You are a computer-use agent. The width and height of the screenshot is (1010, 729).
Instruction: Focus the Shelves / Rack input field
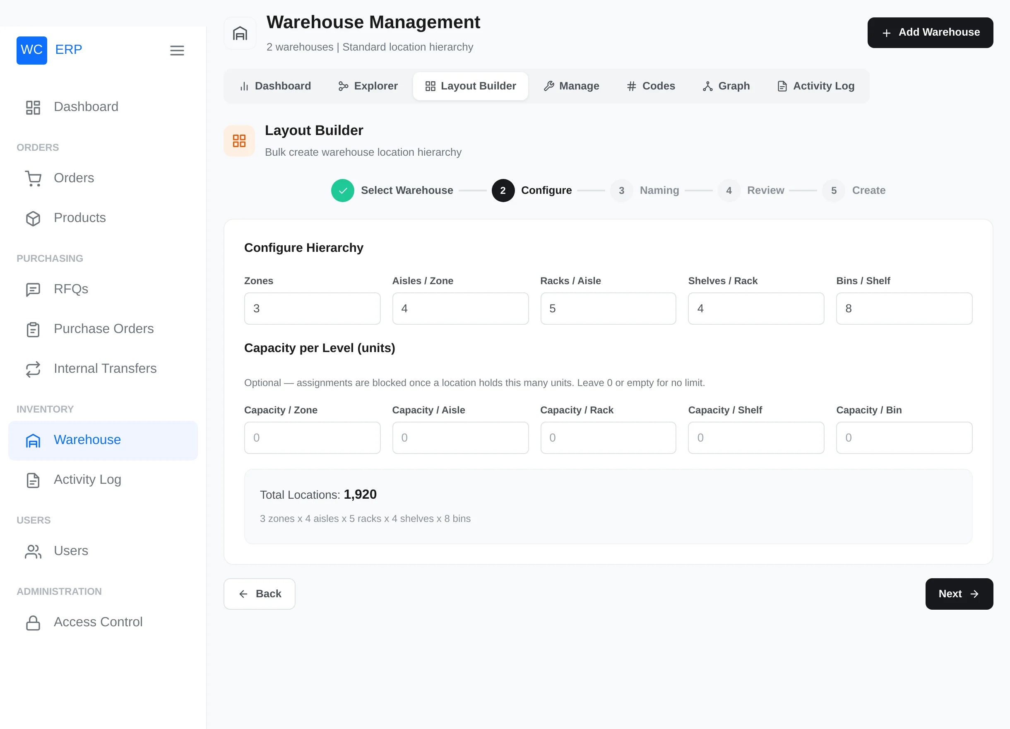click(x=756, y=308)
